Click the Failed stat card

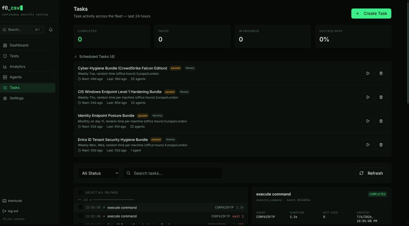coord(192,36)
